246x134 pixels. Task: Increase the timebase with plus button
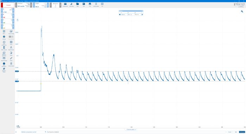pos(31,5)
